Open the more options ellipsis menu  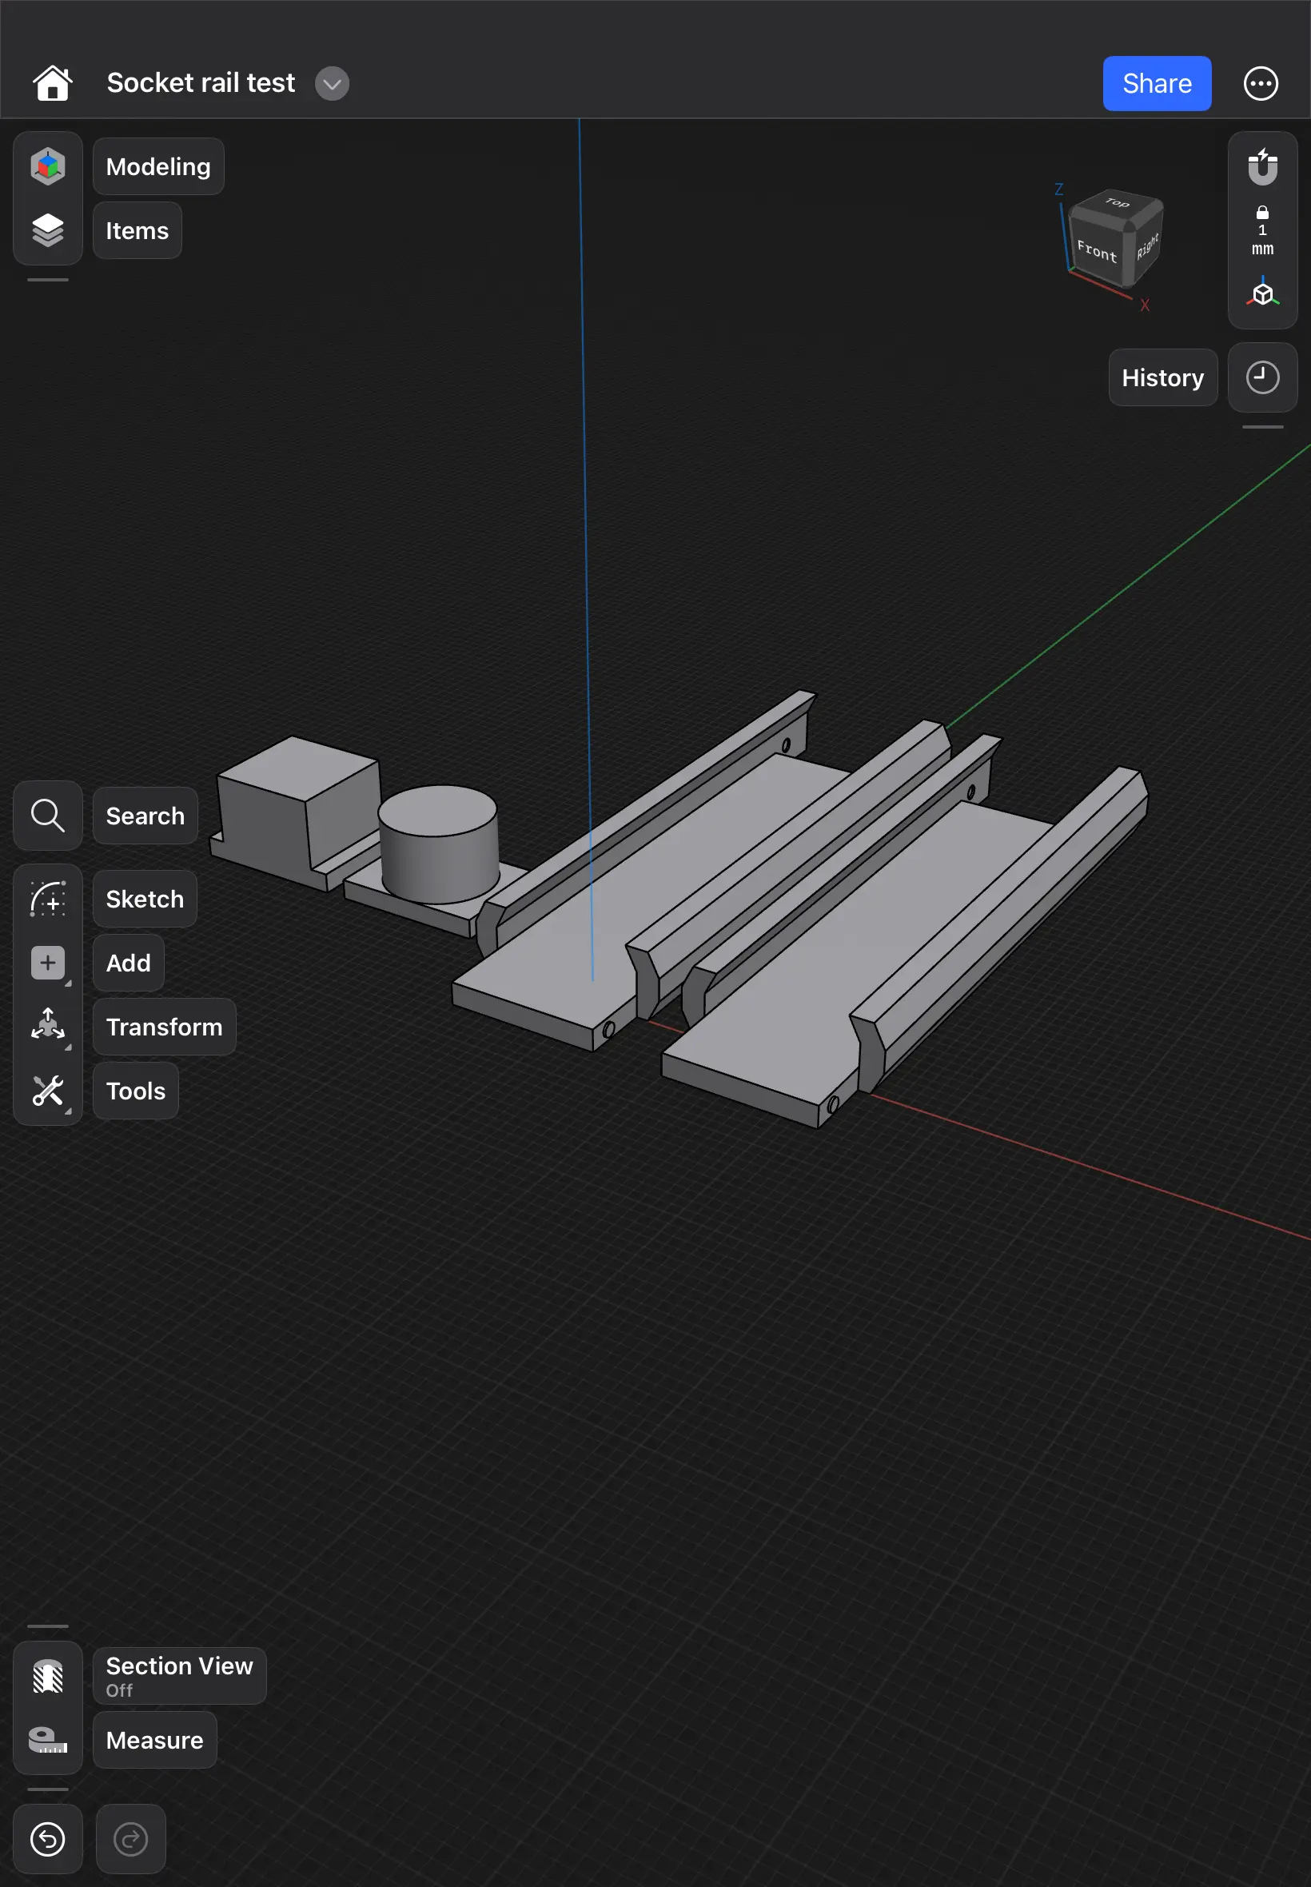coord(1260,83)
